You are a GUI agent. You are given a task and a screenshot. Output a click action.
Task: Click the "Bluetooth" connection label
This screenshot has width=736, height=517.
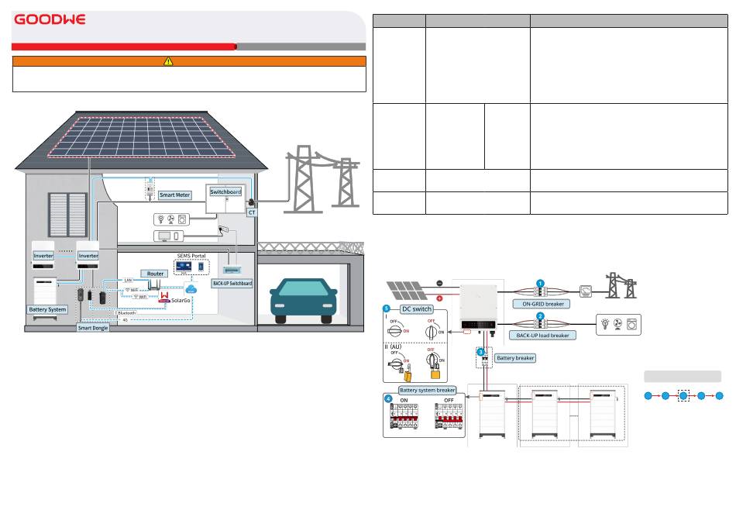point(126,312)
